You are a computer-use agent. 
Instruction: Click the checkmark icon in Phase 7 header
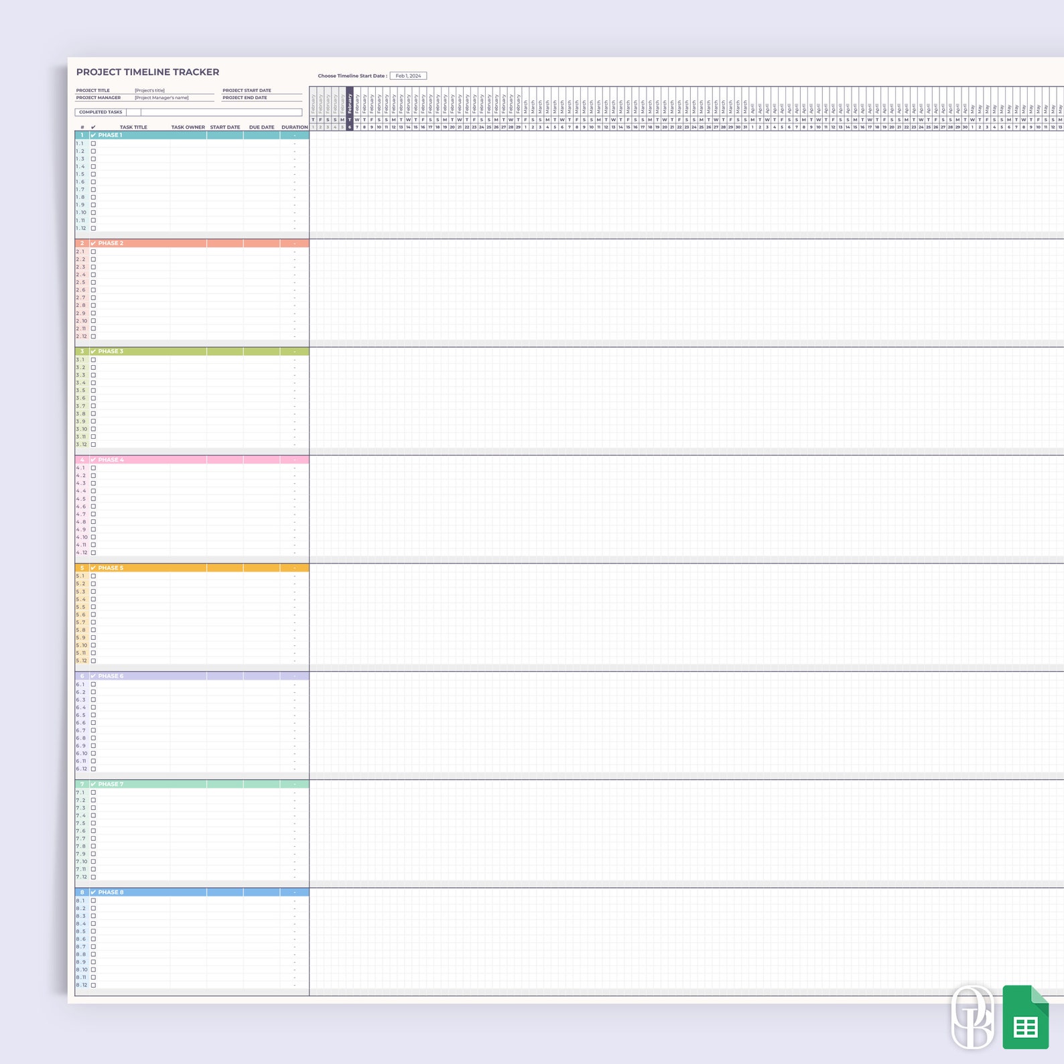click(93, 784)
